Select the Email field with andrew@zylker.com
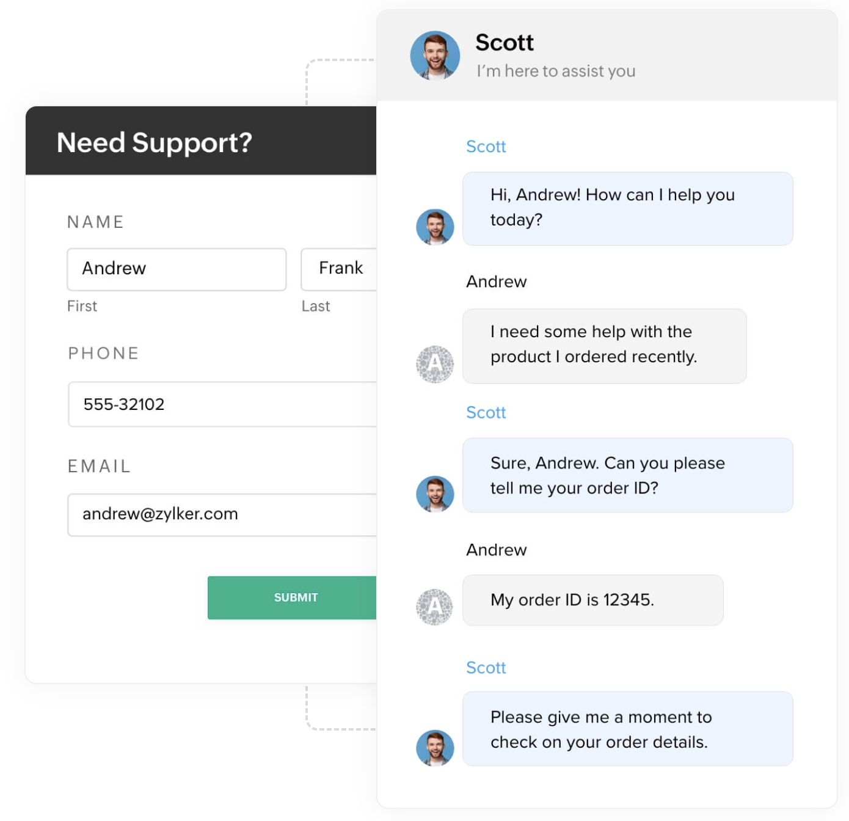849x821 pixels. coord(222,514)
